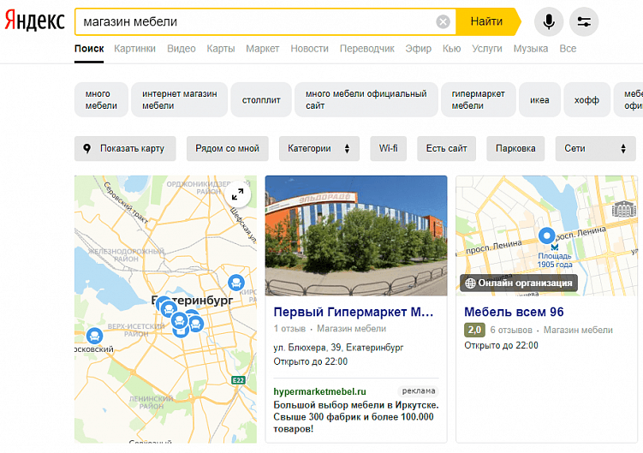Click the blue location pin at Площадь 1905 года
This screenshot has height=453, width=643.
548,236
